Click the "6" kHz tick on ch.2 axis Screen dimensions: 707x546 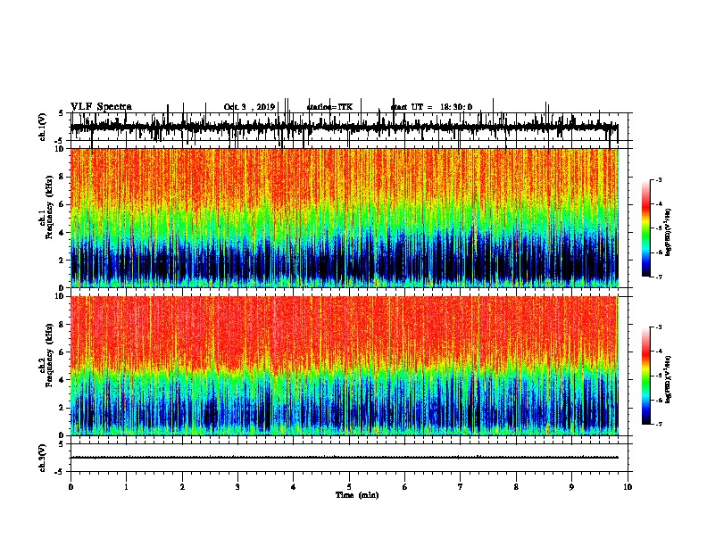[x=62, y=352]
